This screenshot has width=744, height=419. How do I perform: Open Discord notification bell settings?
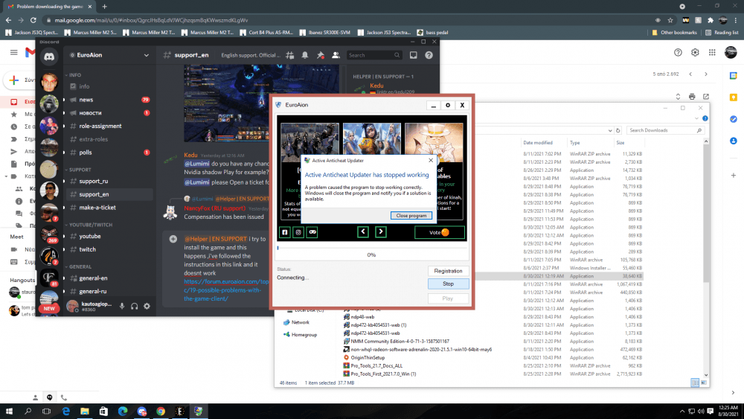pos(305,55)
